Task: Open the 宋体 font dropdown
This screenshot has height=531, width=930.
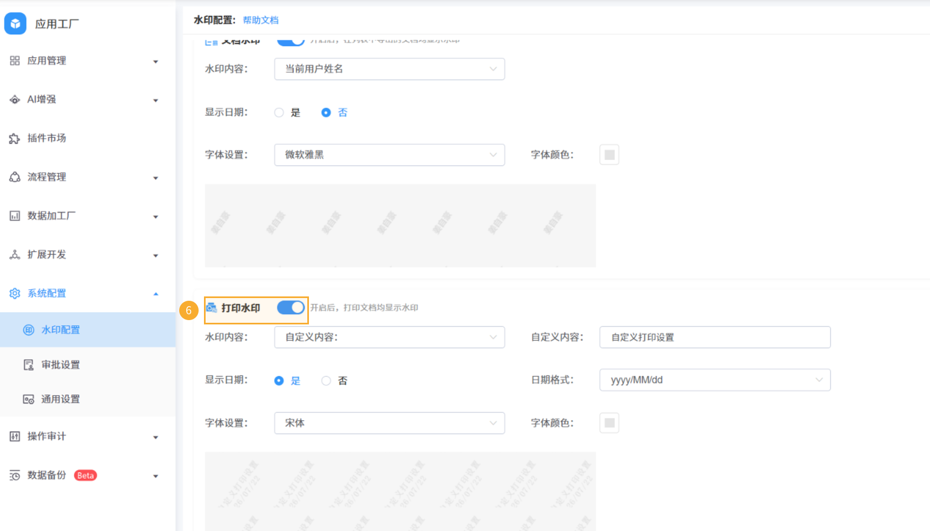Action: (390, 423)
